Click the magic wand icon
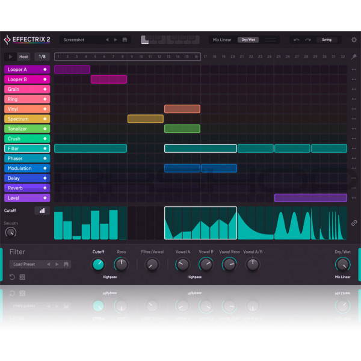This screenshot has height=361, width=361. click(x=354, y=57)
